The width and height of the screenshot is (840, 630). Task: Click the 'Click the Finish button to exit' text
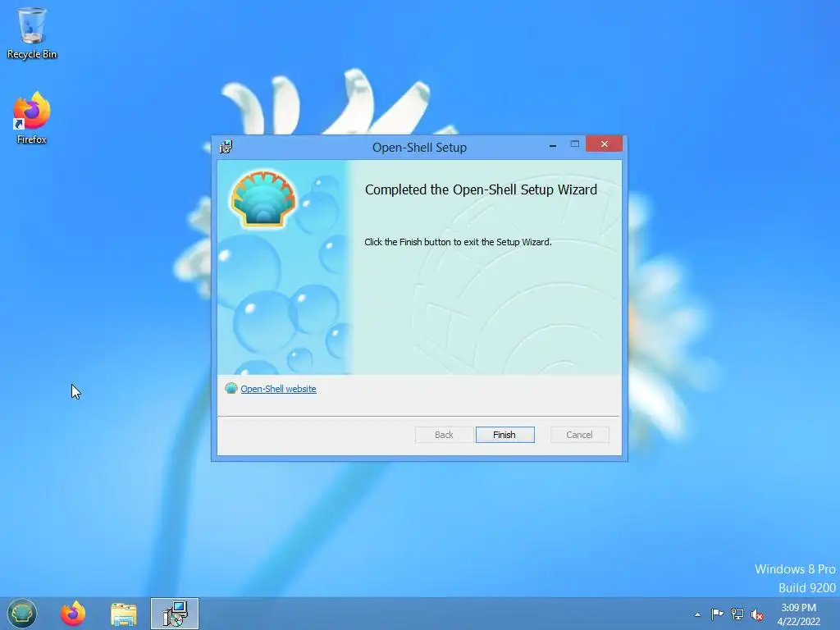point(458,242)
